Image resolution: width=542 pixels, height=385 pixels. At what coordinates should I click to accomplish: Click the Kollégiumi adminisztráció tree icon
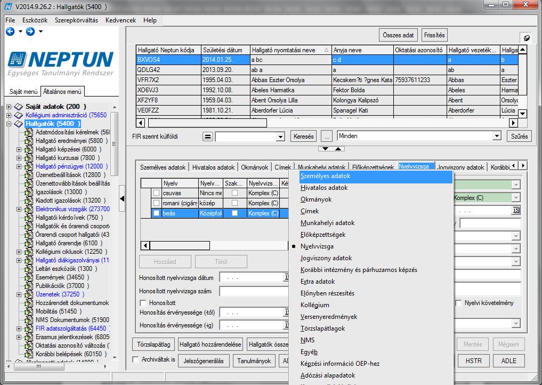coord(18,115)
